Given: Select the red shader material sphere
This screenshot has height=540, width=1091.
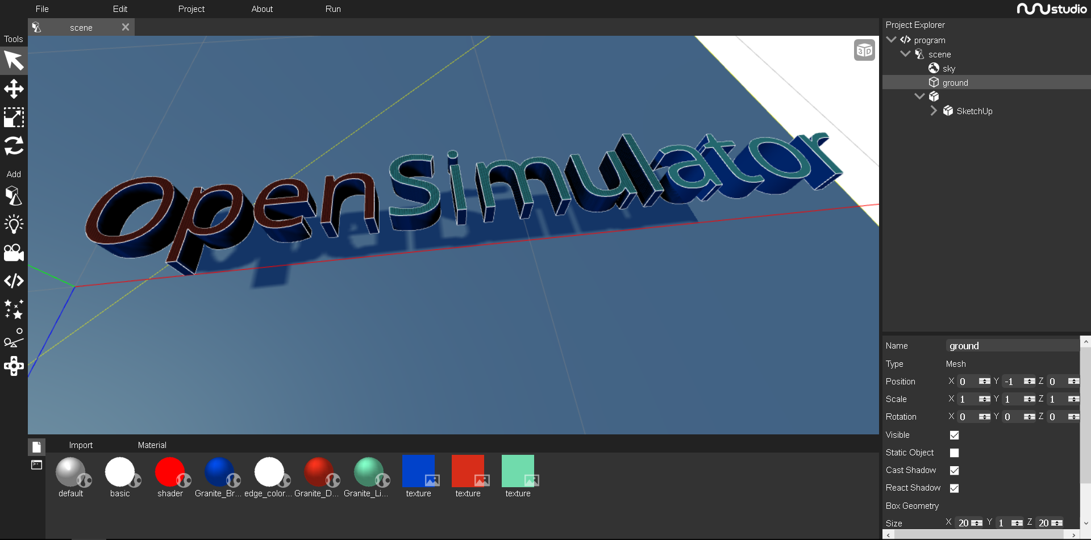Looking at the screenshot, I should (x=170, y=472).
